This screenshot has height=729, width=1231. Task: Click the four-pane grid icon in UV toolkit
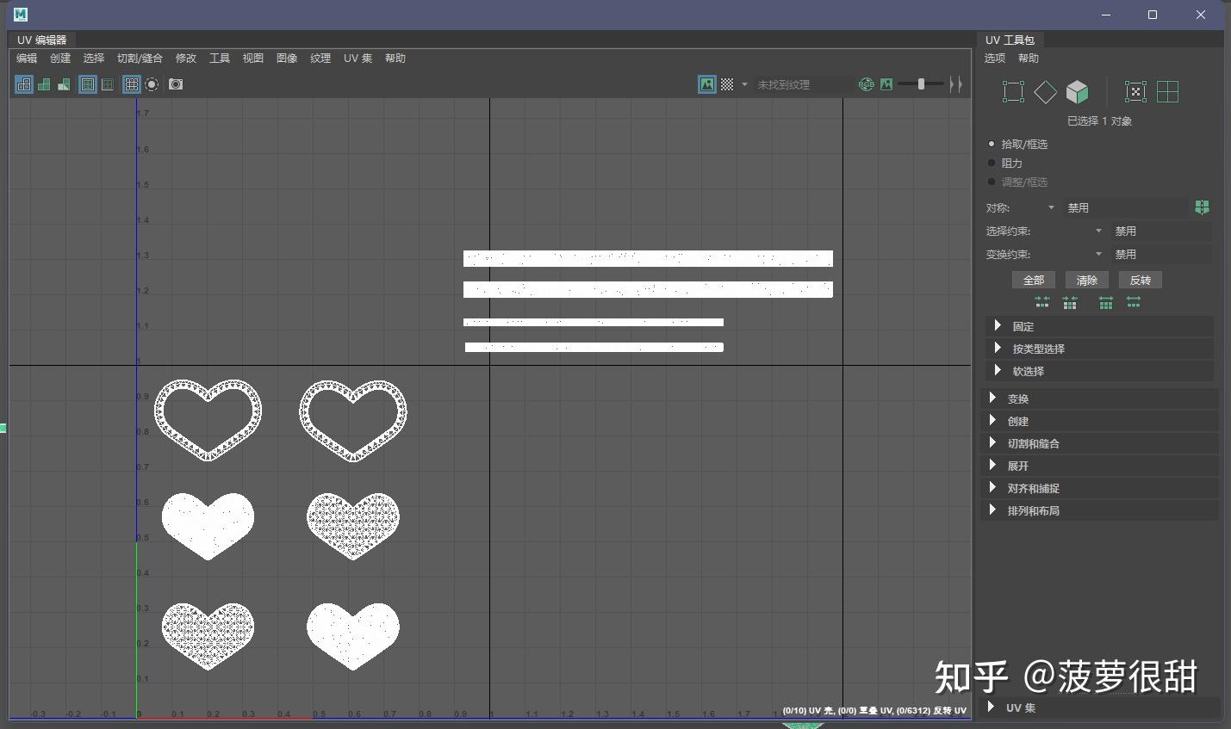pyautogui.click(x=1168, y=92)
